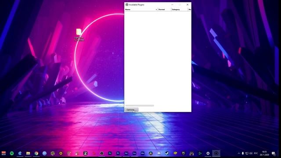Close the Available Plugins window

point(187,5)
